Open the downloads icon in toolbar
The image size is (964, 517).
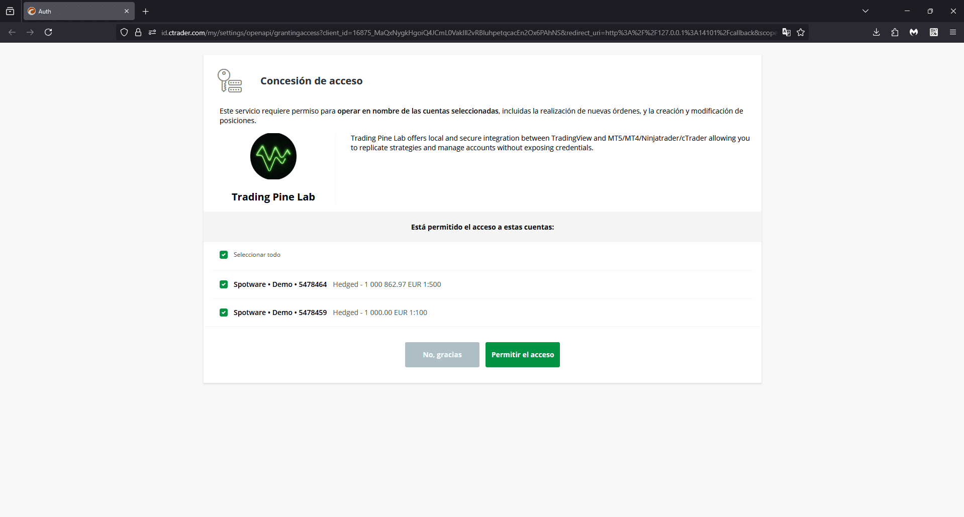[x=876, y=32]
